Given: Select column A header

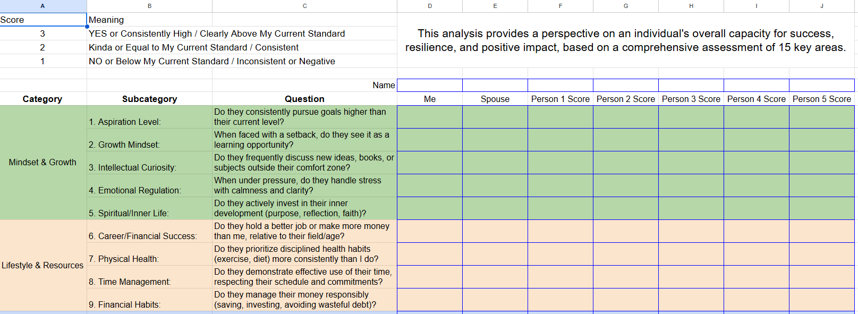Looking at the screenshot, I should pos(43,6).
